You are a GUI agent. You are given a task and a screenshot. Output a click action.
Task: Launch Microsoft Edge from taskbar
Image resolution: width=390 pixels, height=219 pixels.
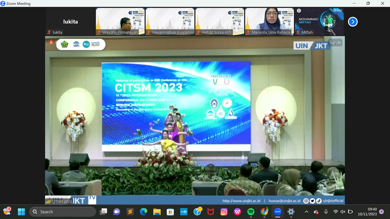point(143,212)
